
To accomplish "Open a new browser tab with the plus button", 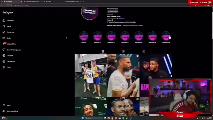I will [84, 1].
